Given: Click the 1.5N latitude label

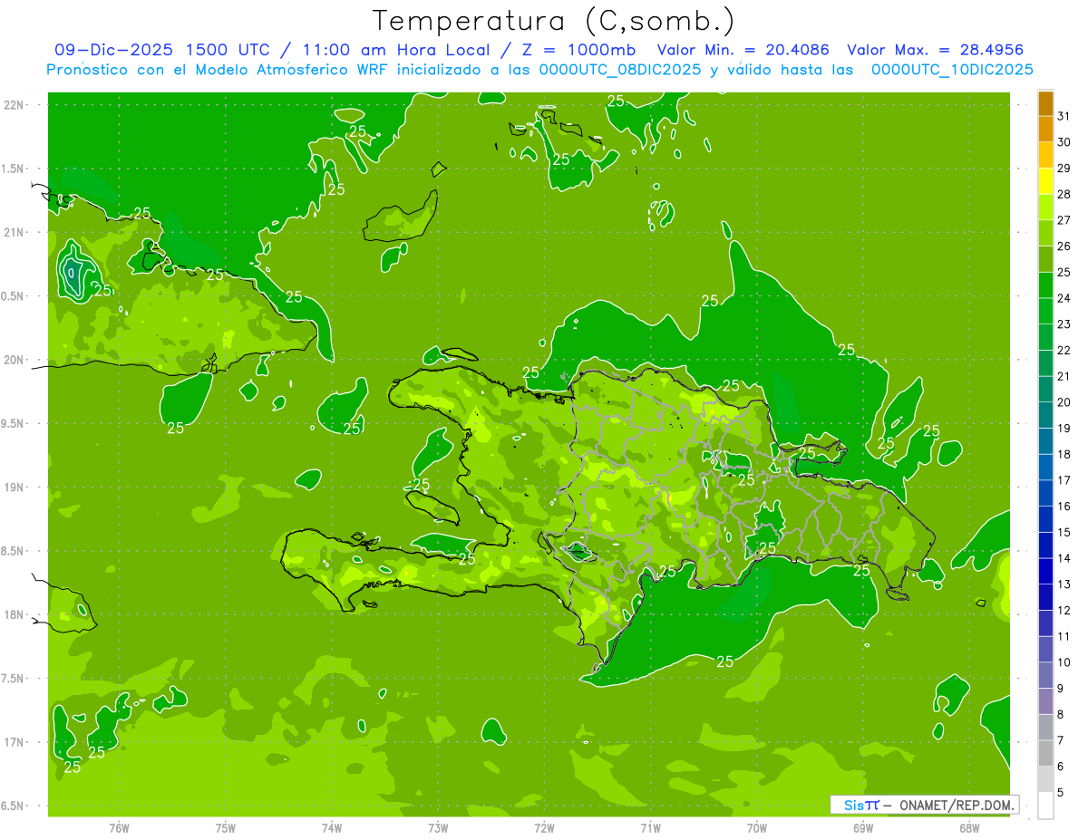Looking at the screenshot, I should tap(14, 169).
